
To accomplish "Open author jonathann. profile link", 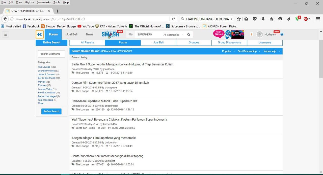I will click(109, 69).
